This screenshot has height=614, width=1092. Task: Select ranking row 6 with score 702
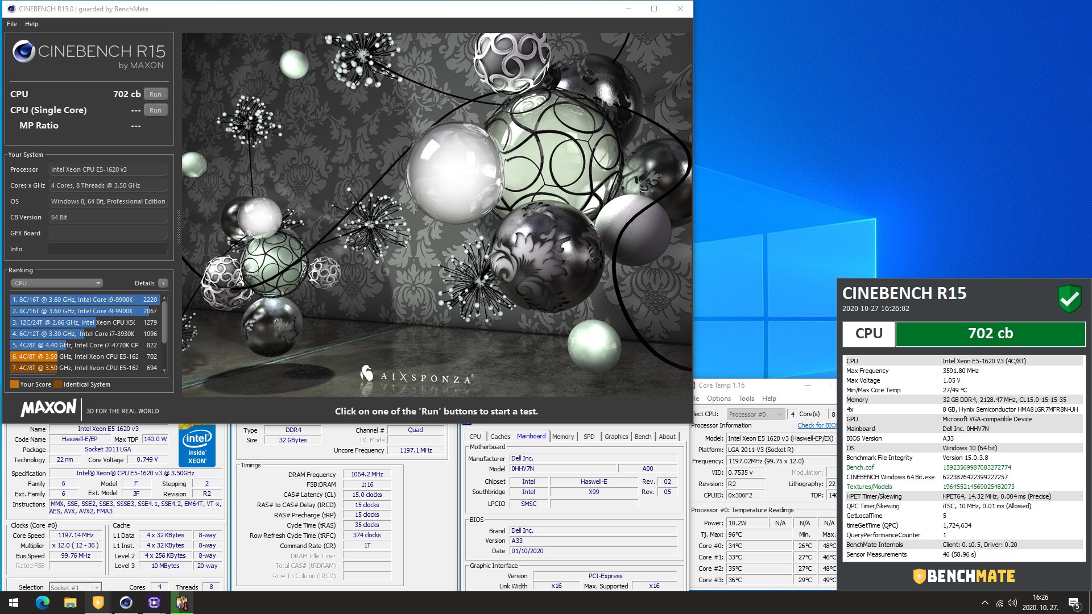click(x=85, y=356)
